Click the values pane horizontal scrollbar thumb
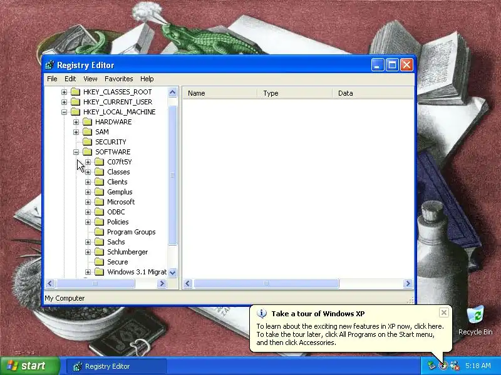 coord(267,283)
